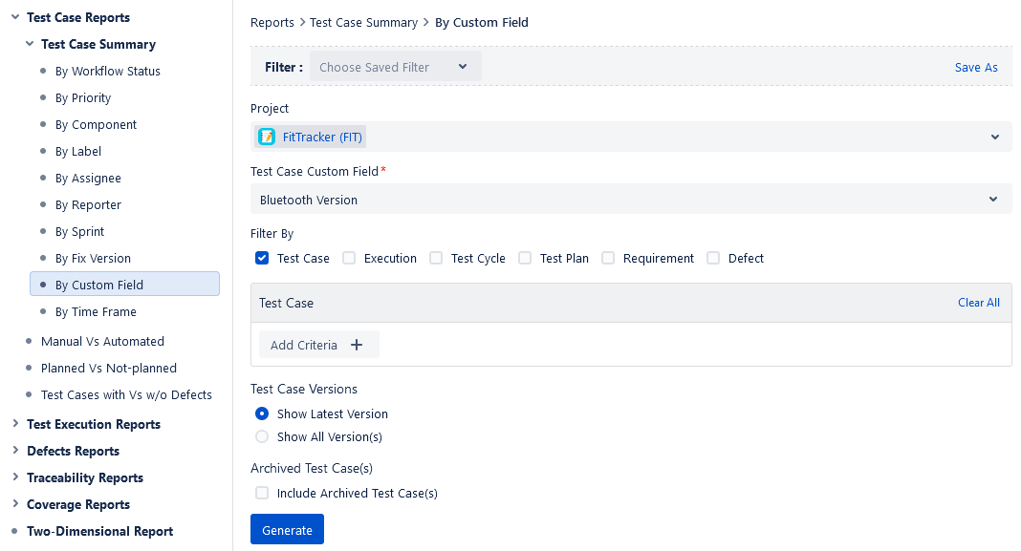The image size is (1021, 551).
Task: Enable the Execution filter checkbox
Action: [x=348, y=258]
